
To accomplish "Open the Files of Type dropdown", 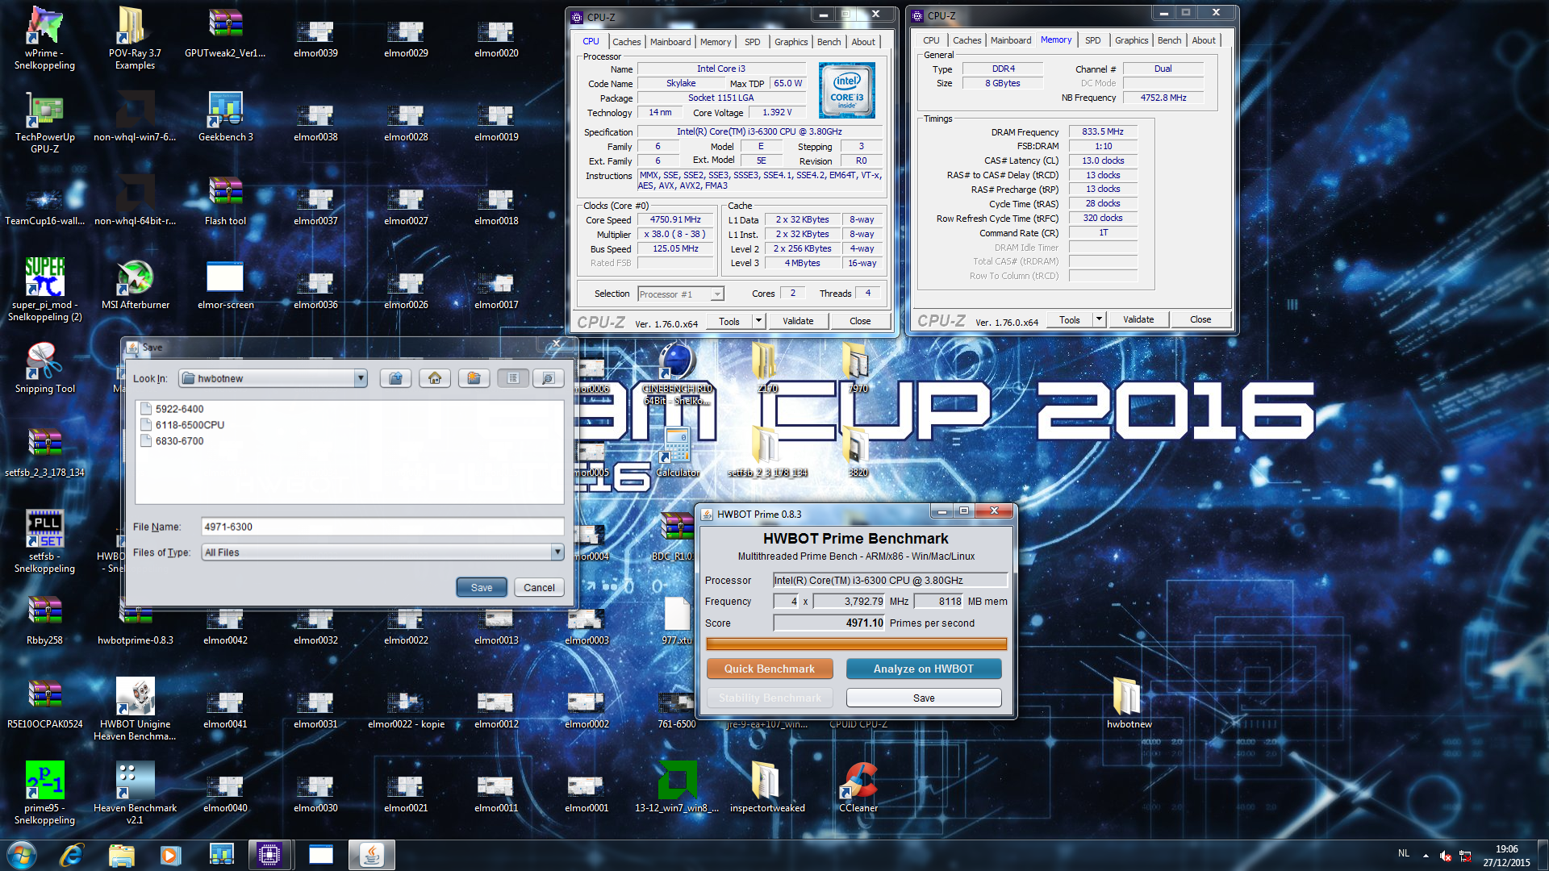I will click(557, 552).
